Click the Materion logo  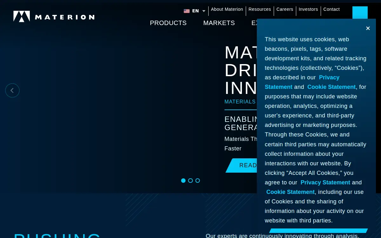click(x=54, y=17)
